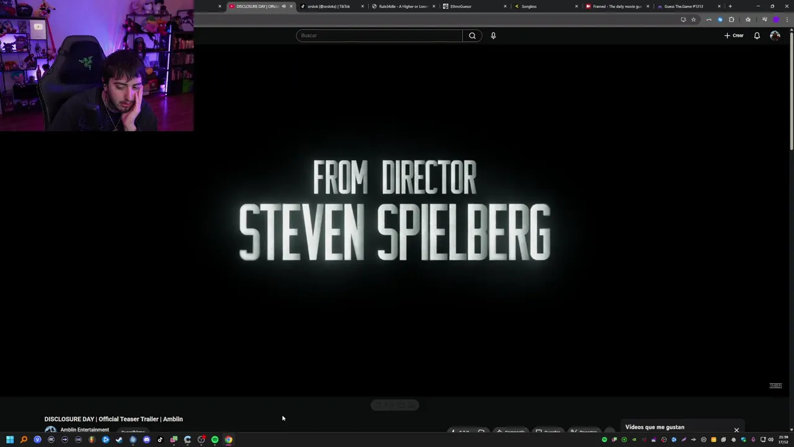This screenshot has height=447, width=794.
Task: Open Google Chrome from the taskbar
Action: [x=228, y=440]
